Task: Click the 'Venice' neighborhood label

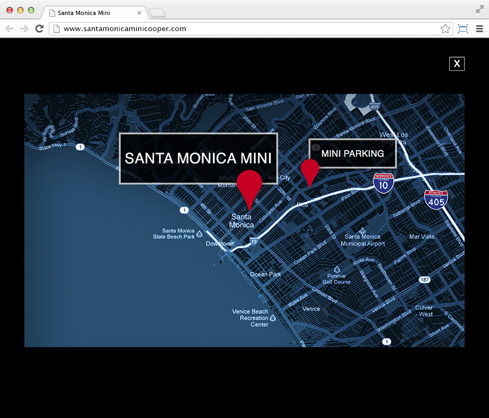Action: pyautogui.click(x=311, y=309)
